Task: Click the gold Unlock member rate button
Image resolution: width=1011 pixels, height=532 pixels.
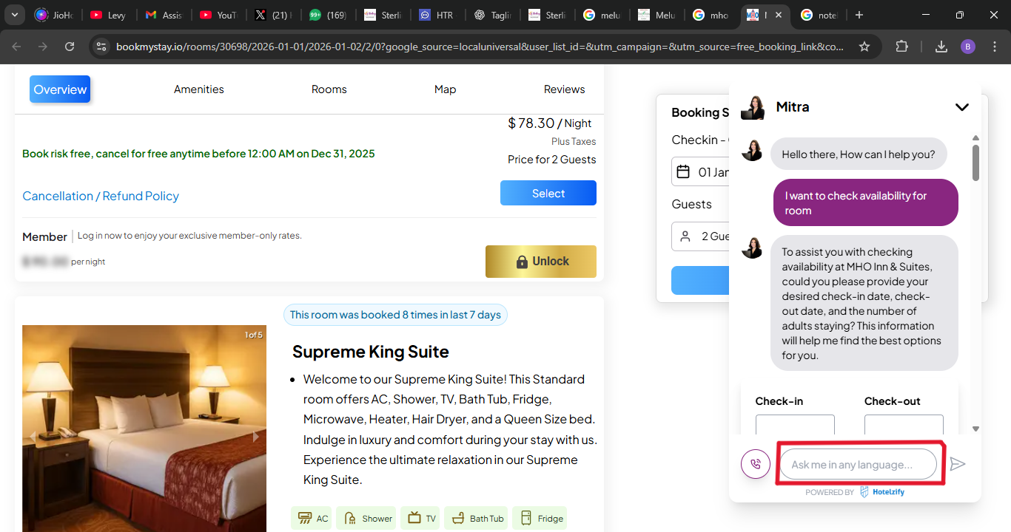Action: tap(541, 262)
